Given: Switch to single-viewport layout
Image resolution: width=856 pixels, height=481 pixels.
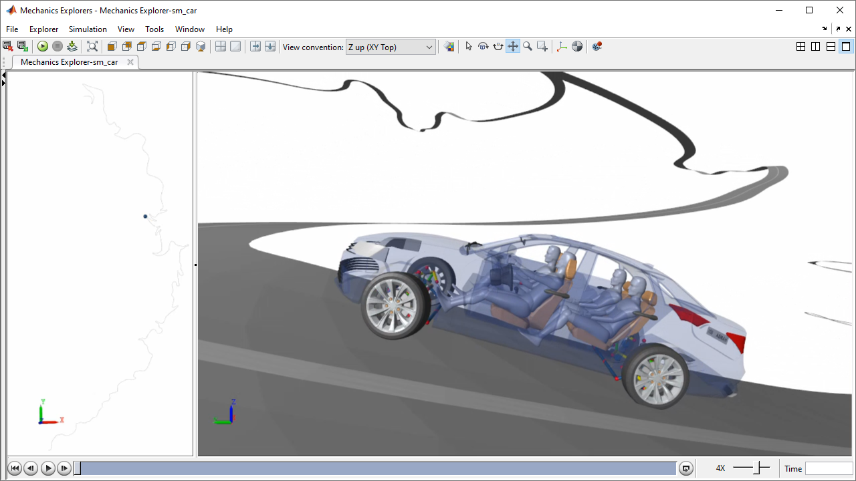Looking at the screenshot, I should [x=846, y=47].
